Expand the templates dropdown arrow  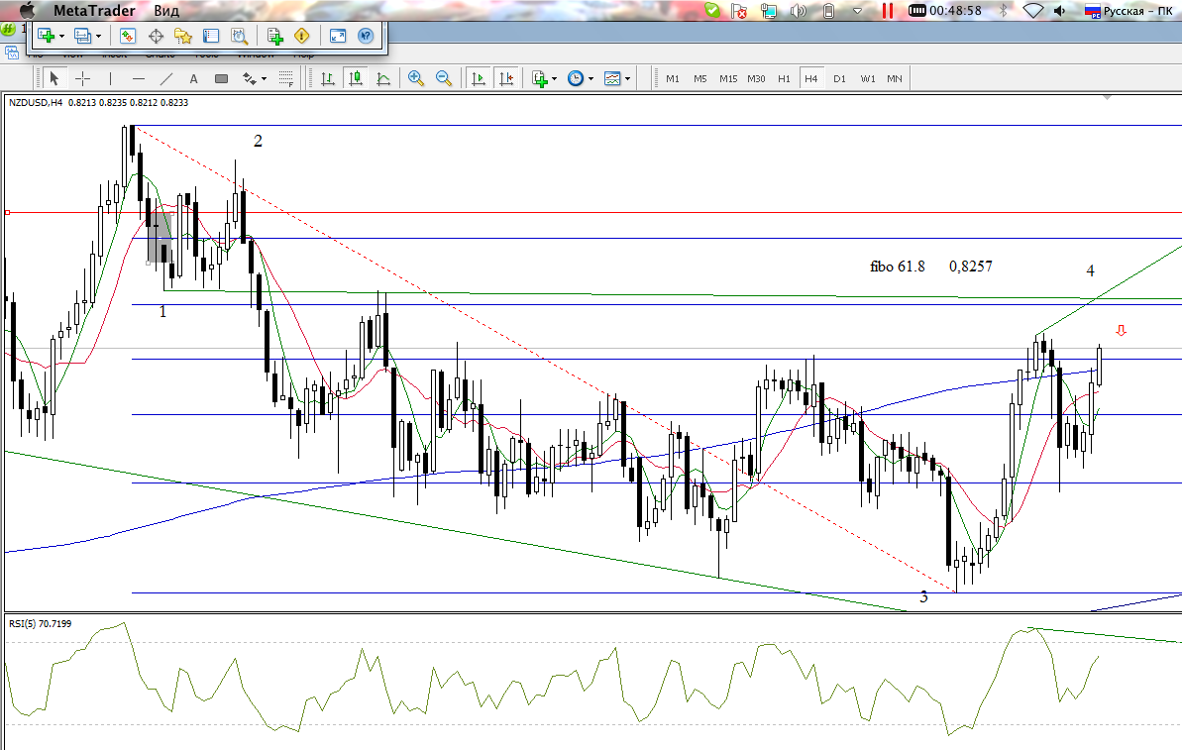(628, 79)
